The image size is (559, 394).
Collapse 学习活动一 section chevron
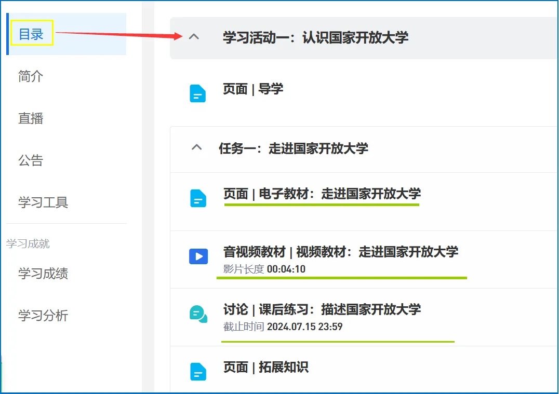(194, 36)
